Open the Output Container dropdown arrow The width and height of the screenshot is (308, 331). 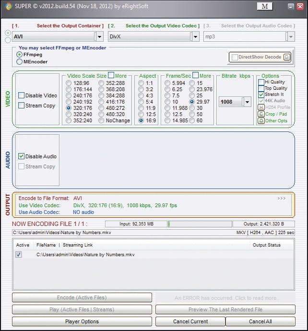(x=99, y=37)
